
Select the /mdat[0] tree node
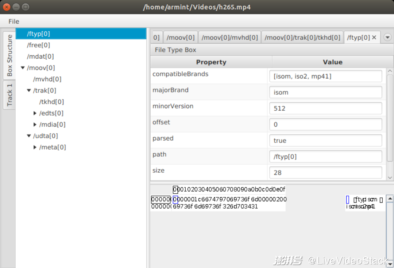40,56
